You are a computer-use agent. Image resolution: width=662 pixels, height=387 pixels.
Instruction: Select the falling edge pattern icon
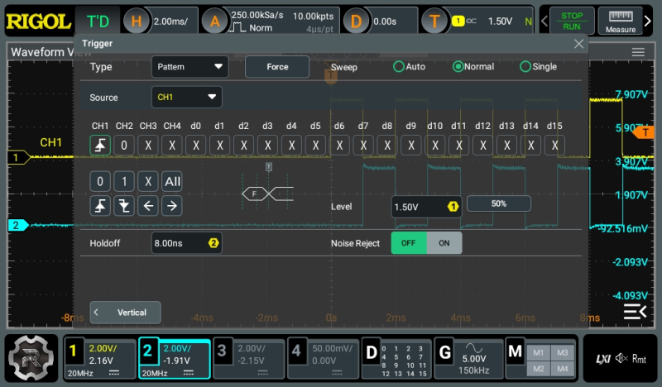[x=124, y=206]
